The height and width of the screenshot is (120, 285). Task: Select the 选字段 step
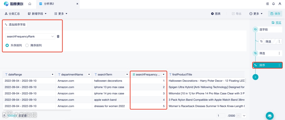click(267, 29)
